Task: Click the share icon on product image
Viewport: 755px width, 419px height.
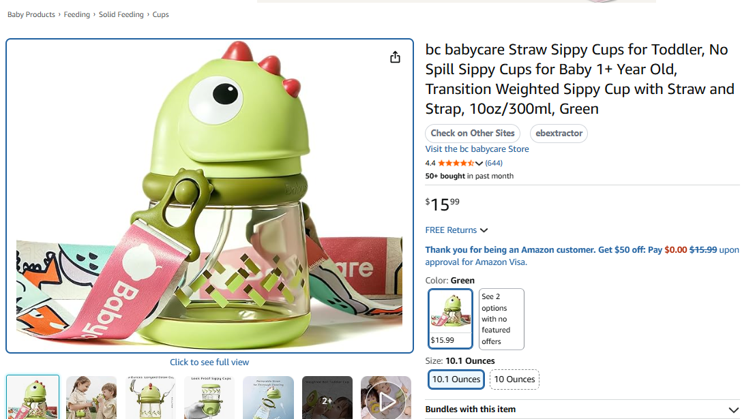Action: (x=395, y=57)
